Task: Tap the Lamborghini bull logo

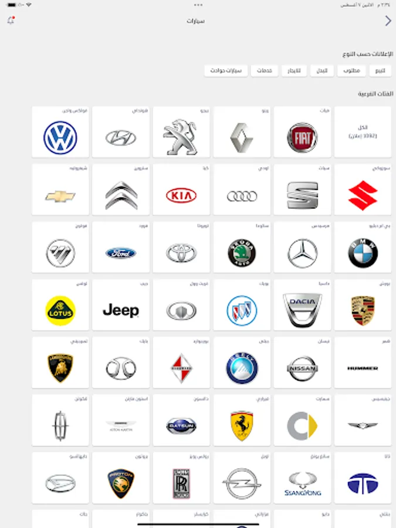Action: click(60, 368)
